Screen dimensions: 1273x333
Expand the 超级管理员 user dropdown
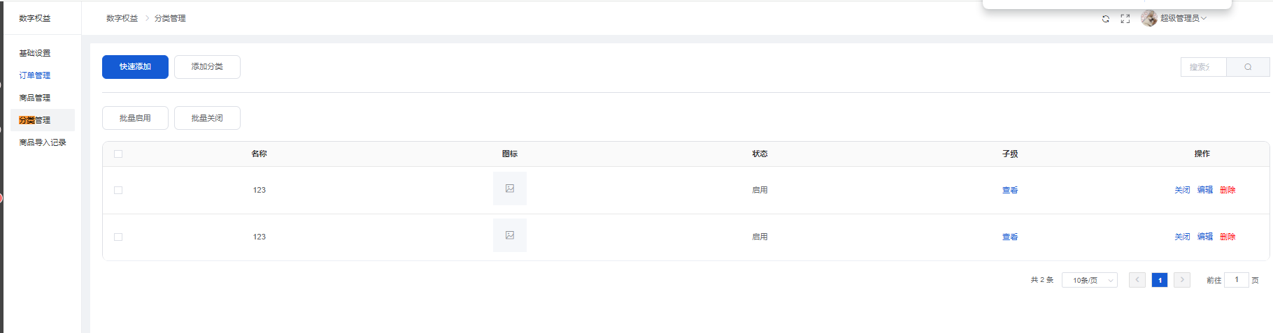1183,18
